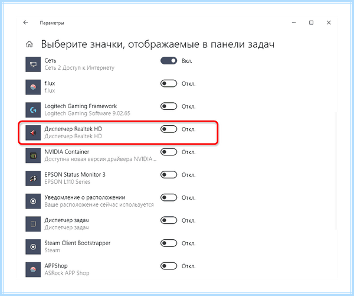Click the Уведомление о расположении icon

click(33, 201)
